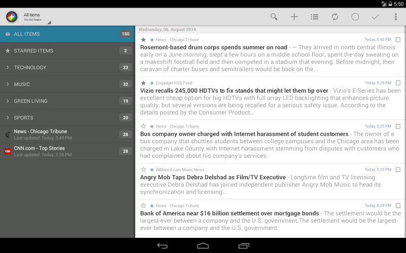406x253 pixels.
Task: Tap the Chicago Tribune feed logo icon
Action: point(8,135)
